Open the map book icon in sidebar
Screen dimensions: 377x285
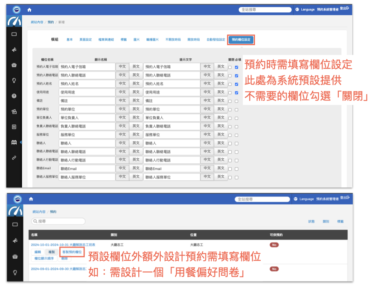pyautogui.click(x=14, y=142)
